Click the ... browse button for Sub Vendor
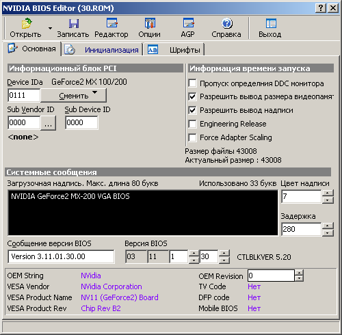This screenshot has height=335, width=342. (x=48, y=123)
